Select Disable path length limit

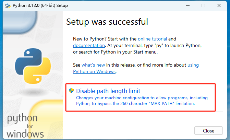(108, 91)
